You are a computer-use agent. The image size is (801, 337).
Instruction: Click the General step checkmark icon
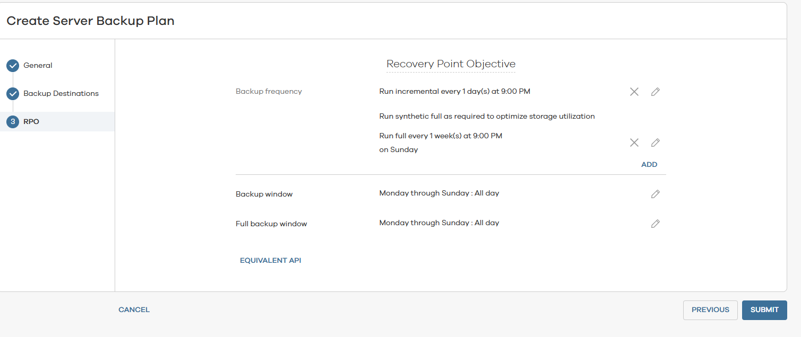coord(13,66)
